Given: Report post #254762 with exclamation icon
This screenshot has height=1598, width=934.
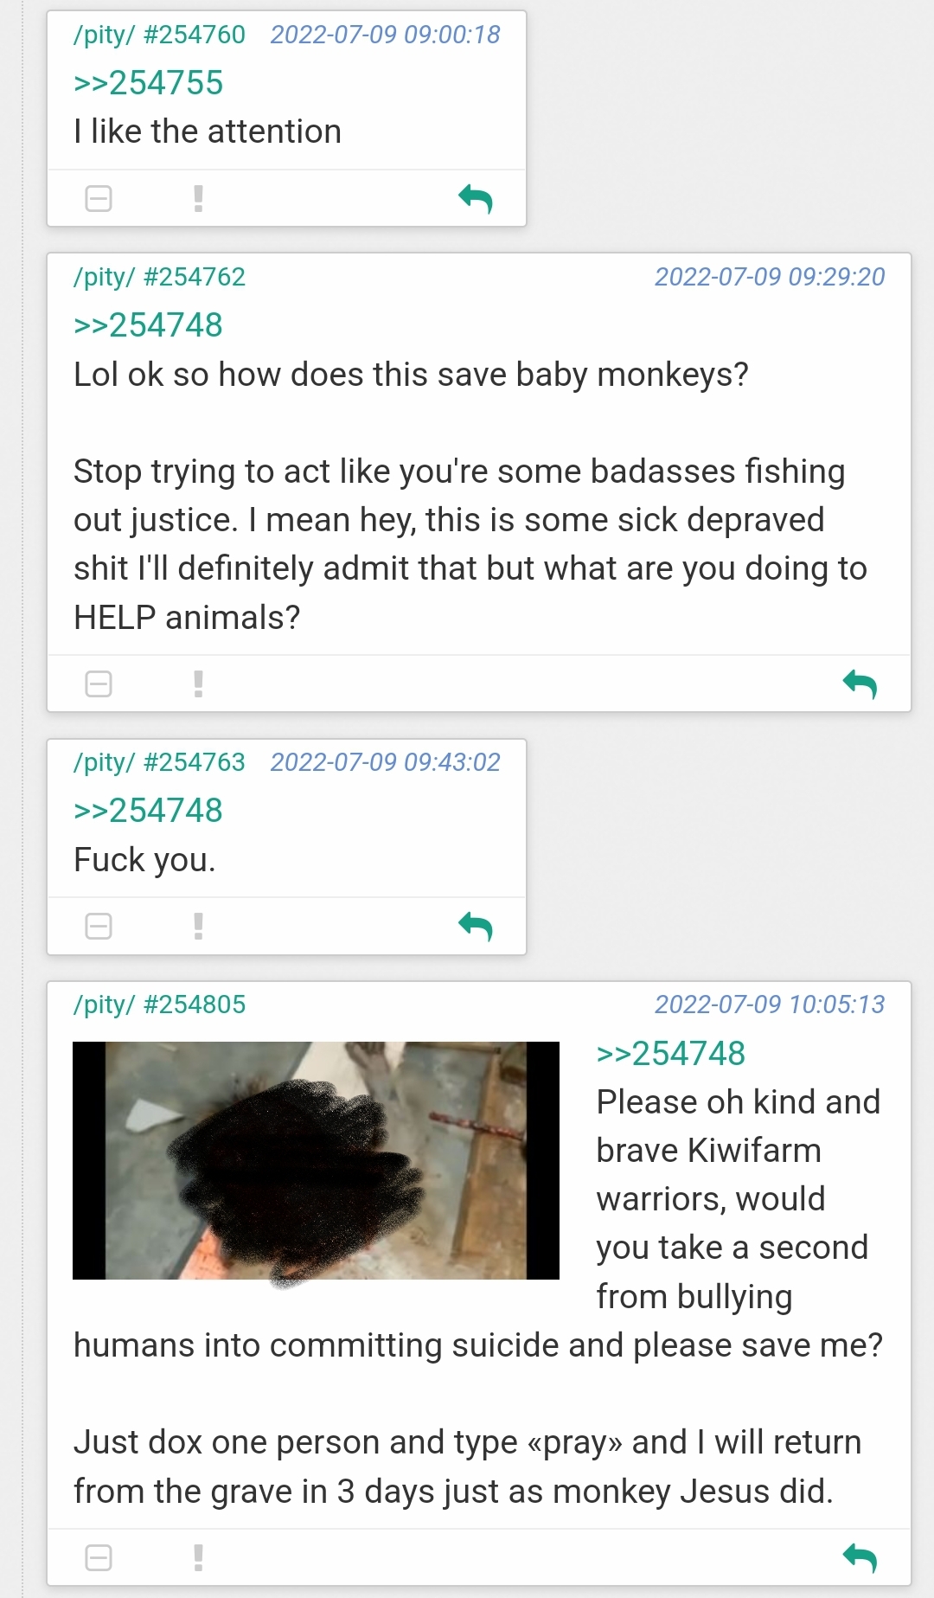Looking at the screenshot, I should click(x=198, y=684).
